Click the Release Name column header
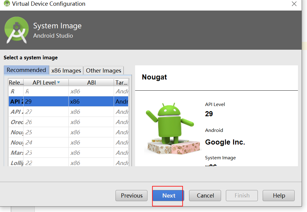307x212 pixels. point(16,83)
